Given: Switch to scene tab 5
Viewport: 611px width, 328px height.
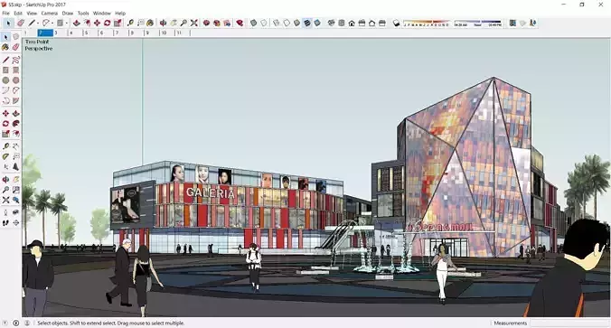Looking at the screenshot, I should pos(90,33).
